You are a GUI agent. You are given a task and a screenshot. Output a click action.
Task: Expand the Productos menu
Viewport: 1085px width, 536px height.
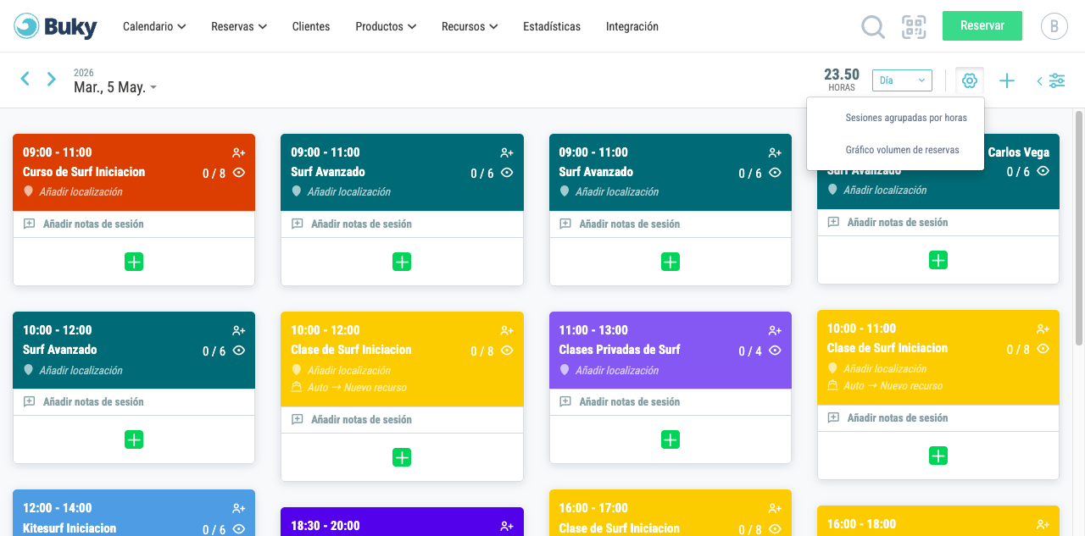coord(386,26)
